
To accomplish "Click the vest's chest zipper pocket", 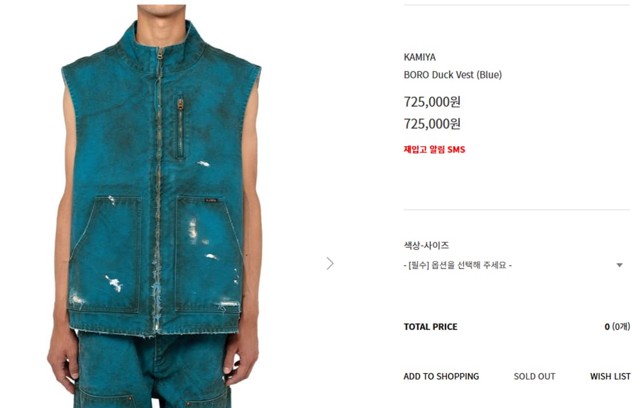I will pyautogui.click(x=180, y=127).
